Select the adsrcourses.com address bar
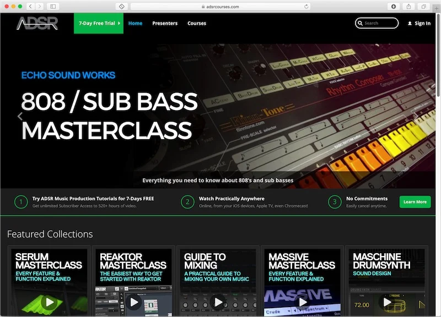The image size is (441, 317). (x=220, y=7)
